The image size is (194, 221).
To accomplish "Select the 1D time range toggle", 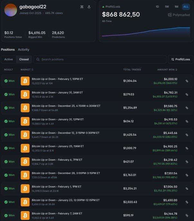I will (x=157, y=7).
